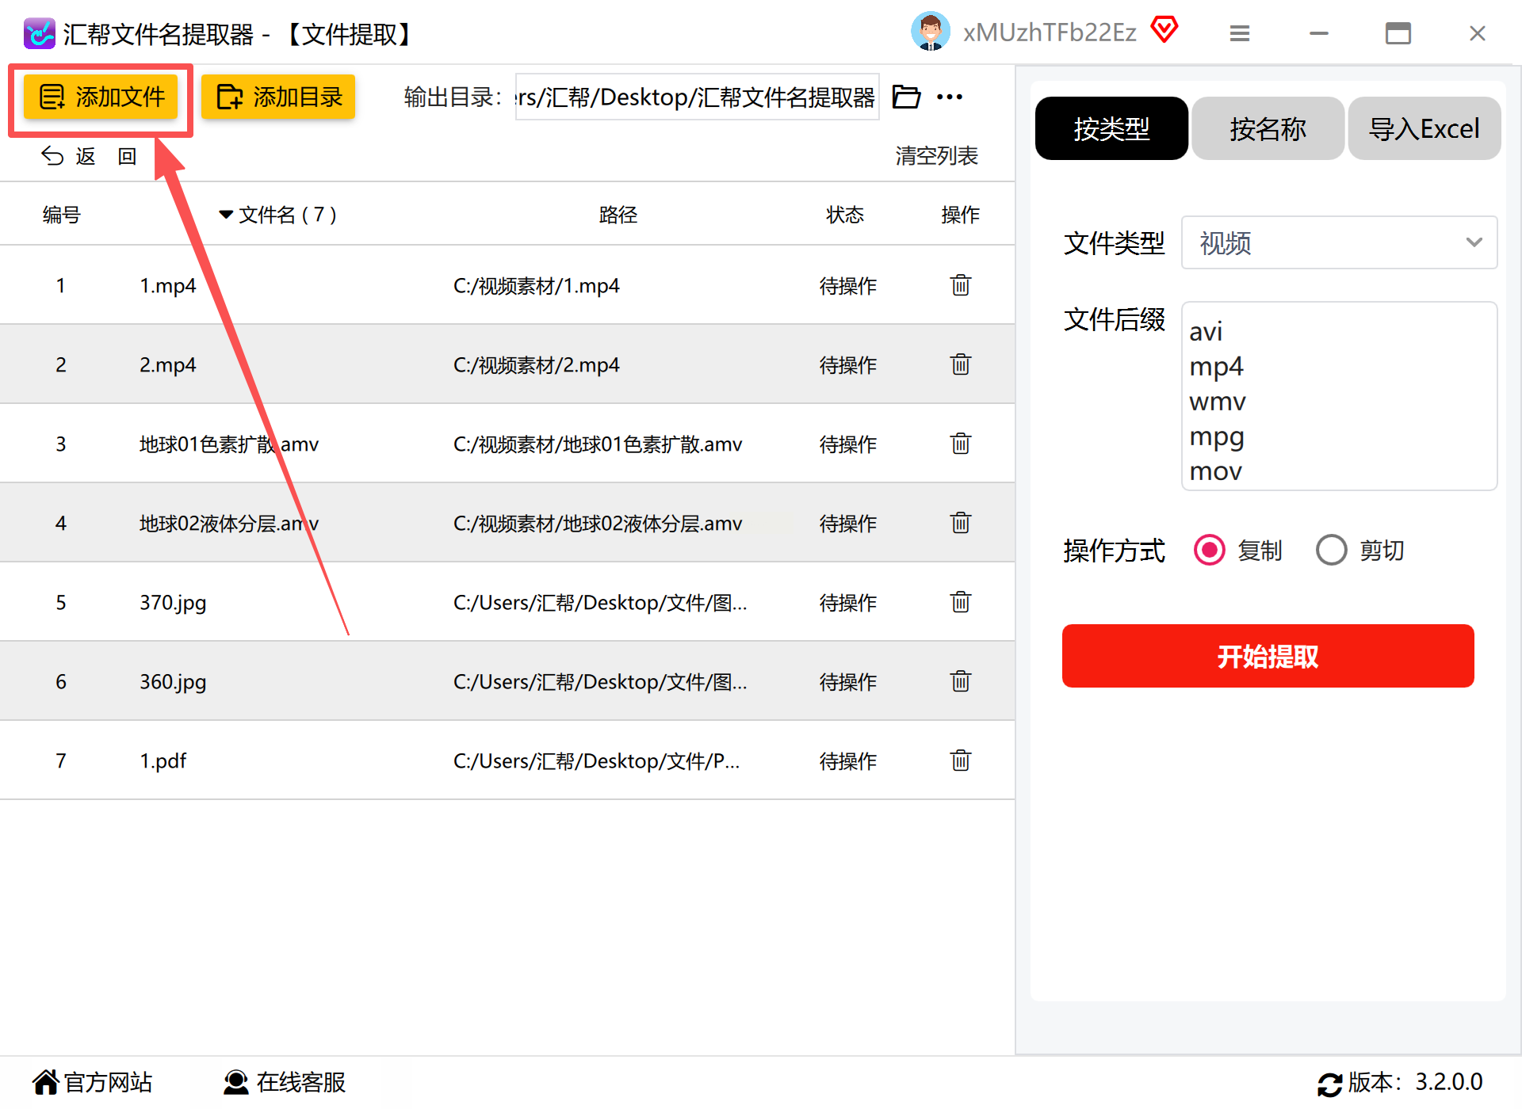Image resolution: width=1522 pixels, height=1109 pixels.
Task: Open the output folder browse icon
Action: [906, 97]
